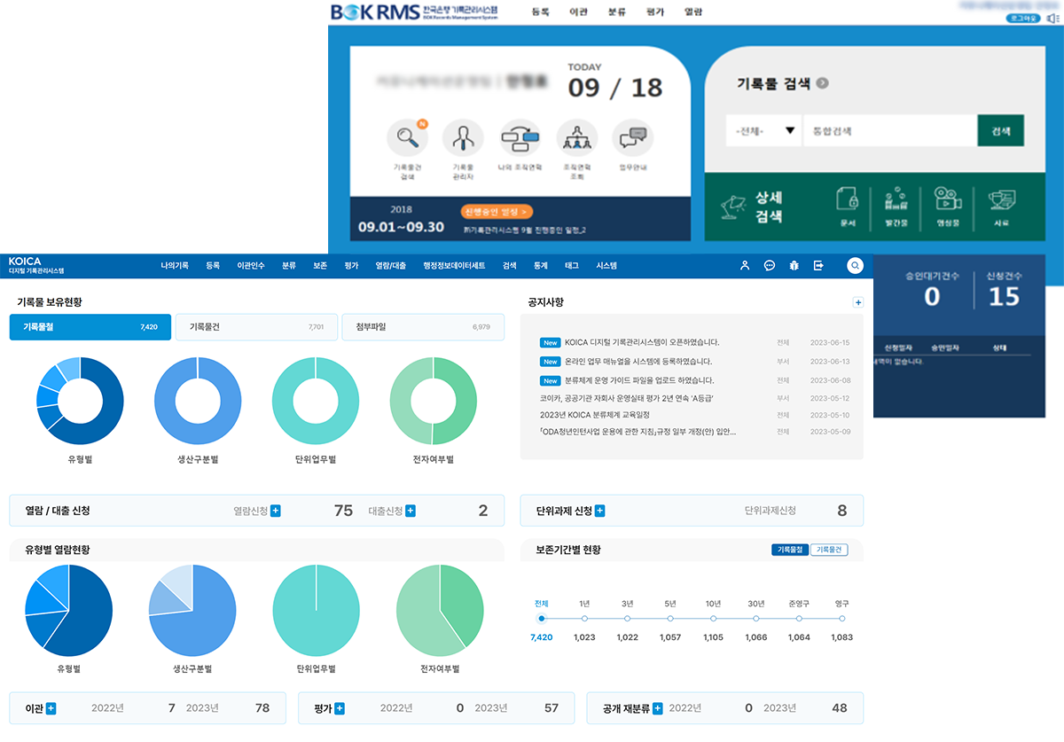Open the 등록 menu in BOK RMS
Screen dimensions: 1064x742
(540, 12)
